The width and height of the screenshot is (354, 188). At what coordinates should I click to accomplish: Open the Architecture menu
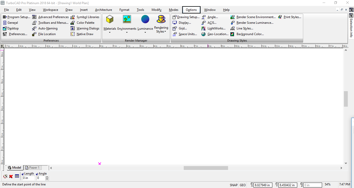click(103, 10)
